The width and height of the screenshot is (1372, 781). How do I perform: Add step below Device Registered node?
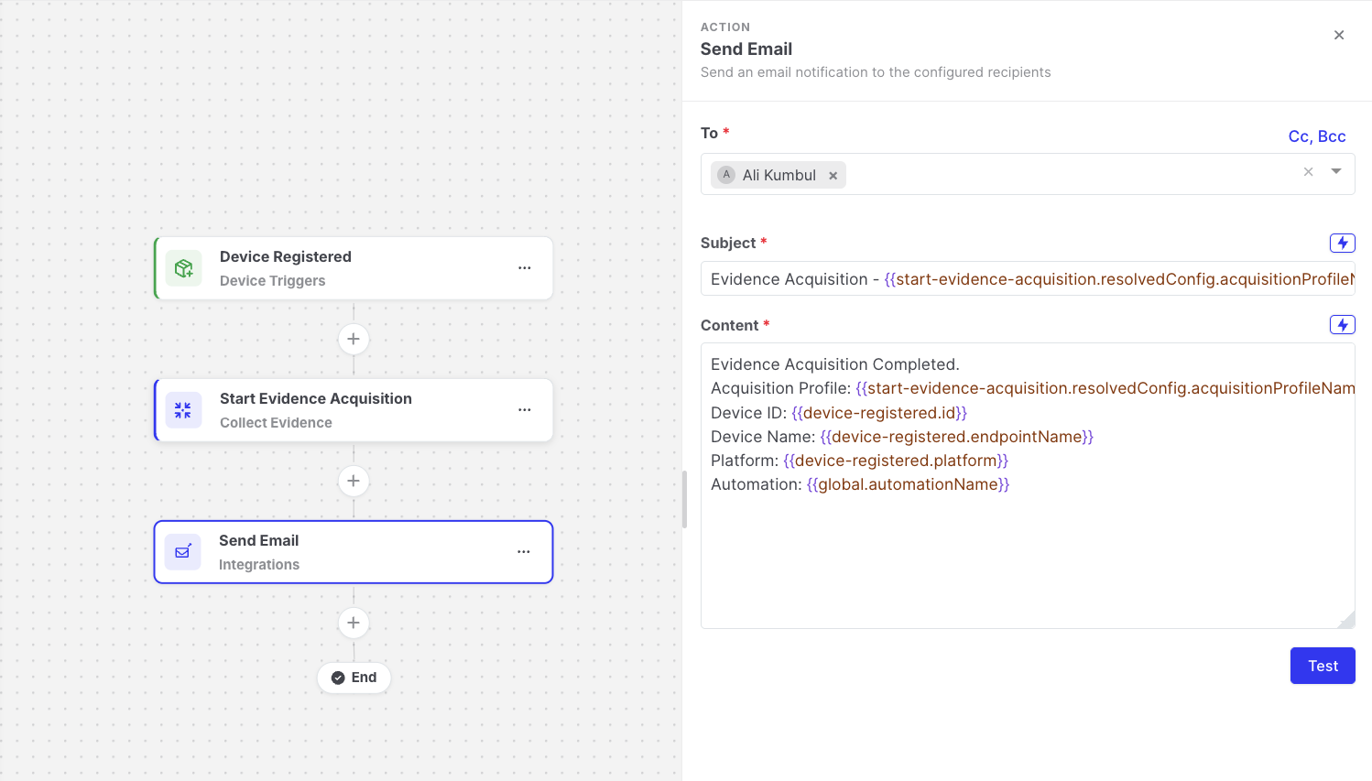coord(354,339)
